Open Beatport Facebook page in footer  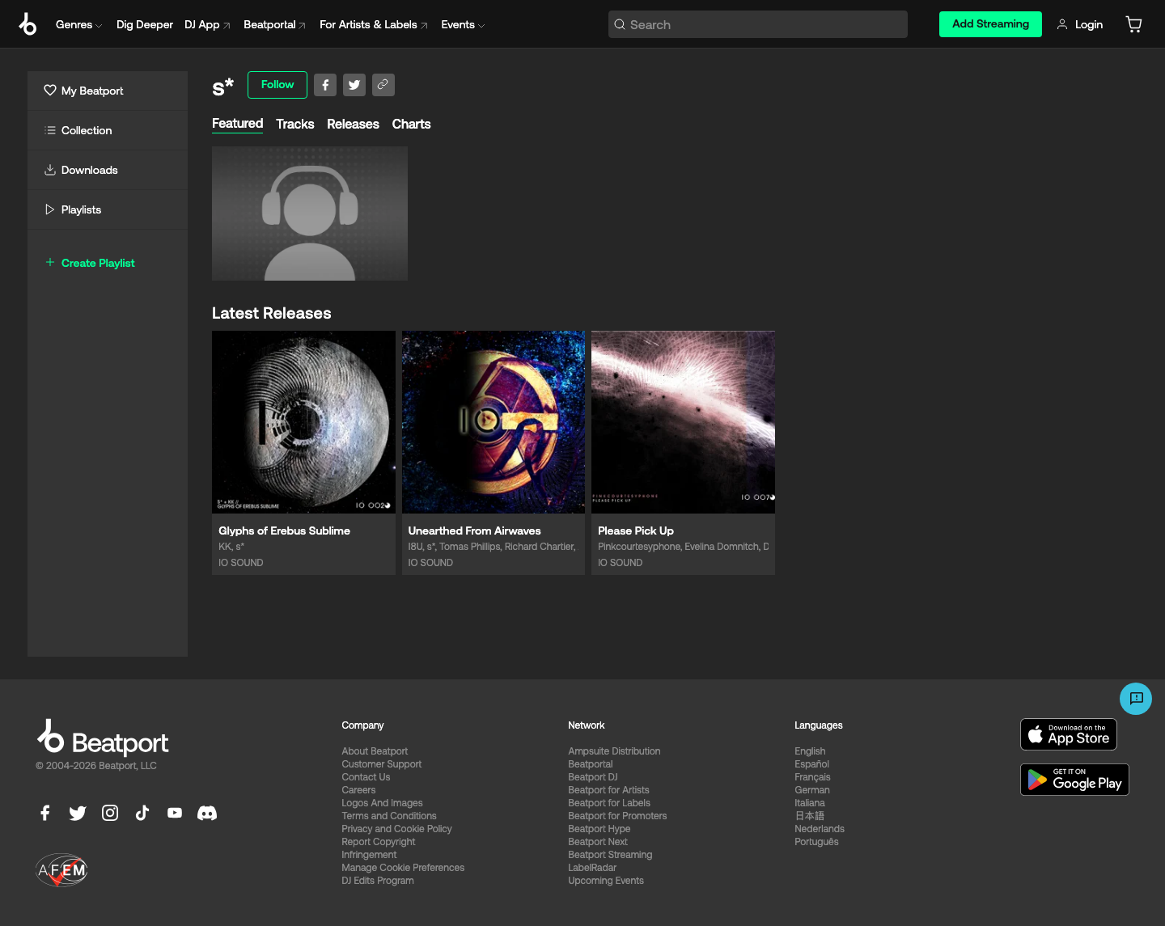tap(45, 813)
